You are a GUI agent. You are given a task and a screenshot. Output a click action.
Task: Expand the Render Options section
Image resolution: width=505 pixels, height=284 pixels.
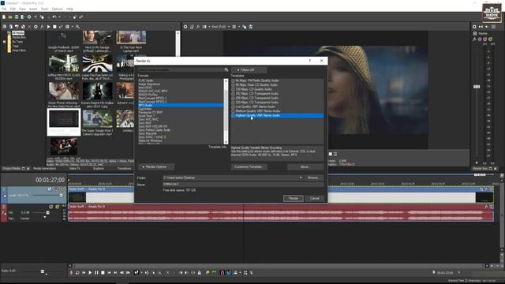(156, 166)
